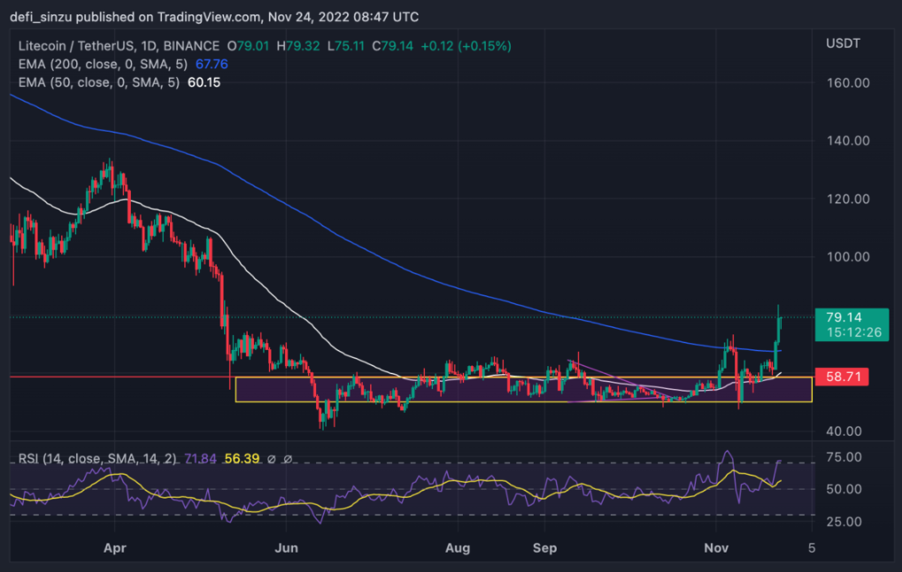Click the Apr label on time axis

pos(114,548)
